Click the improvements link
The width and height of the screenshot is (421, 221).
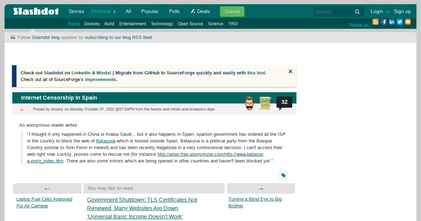pos(100,80)
